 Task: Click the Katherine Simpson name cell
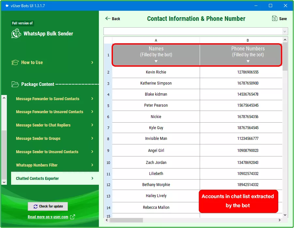coord(156,83)
